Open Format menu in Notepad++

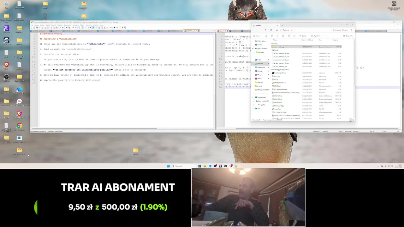[54, 25]
